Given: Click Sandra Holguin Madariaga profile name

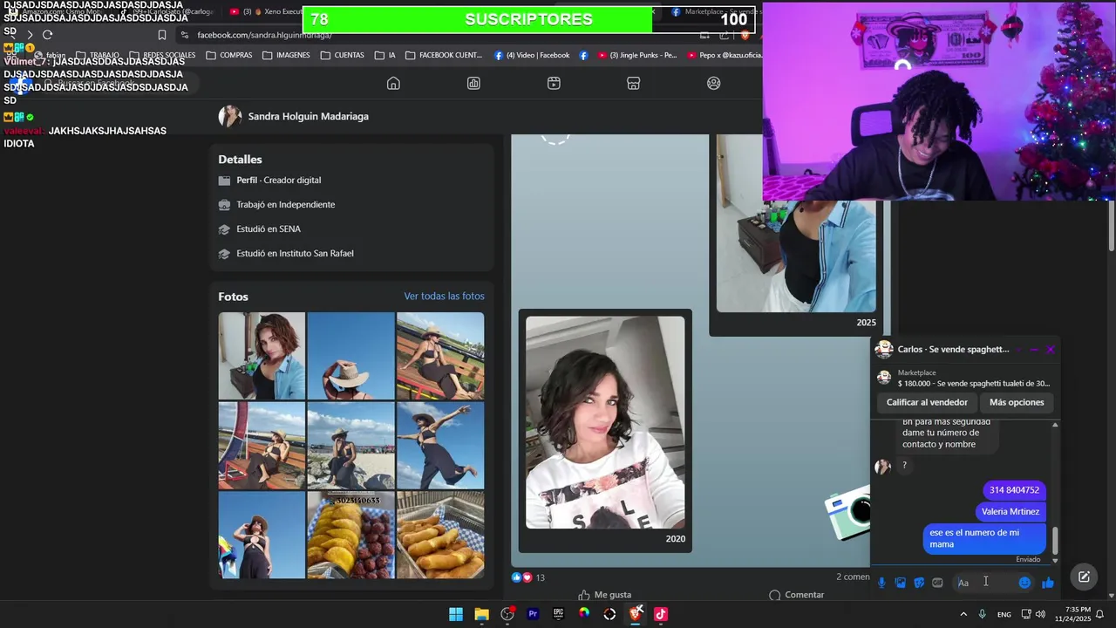Looking at the screenshot, I should 309,116.
